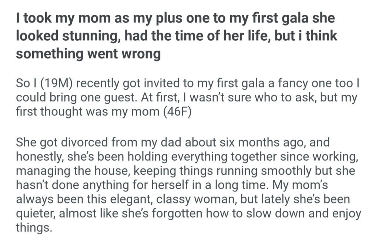Click "something went wrong" in the title

[88, 54]
